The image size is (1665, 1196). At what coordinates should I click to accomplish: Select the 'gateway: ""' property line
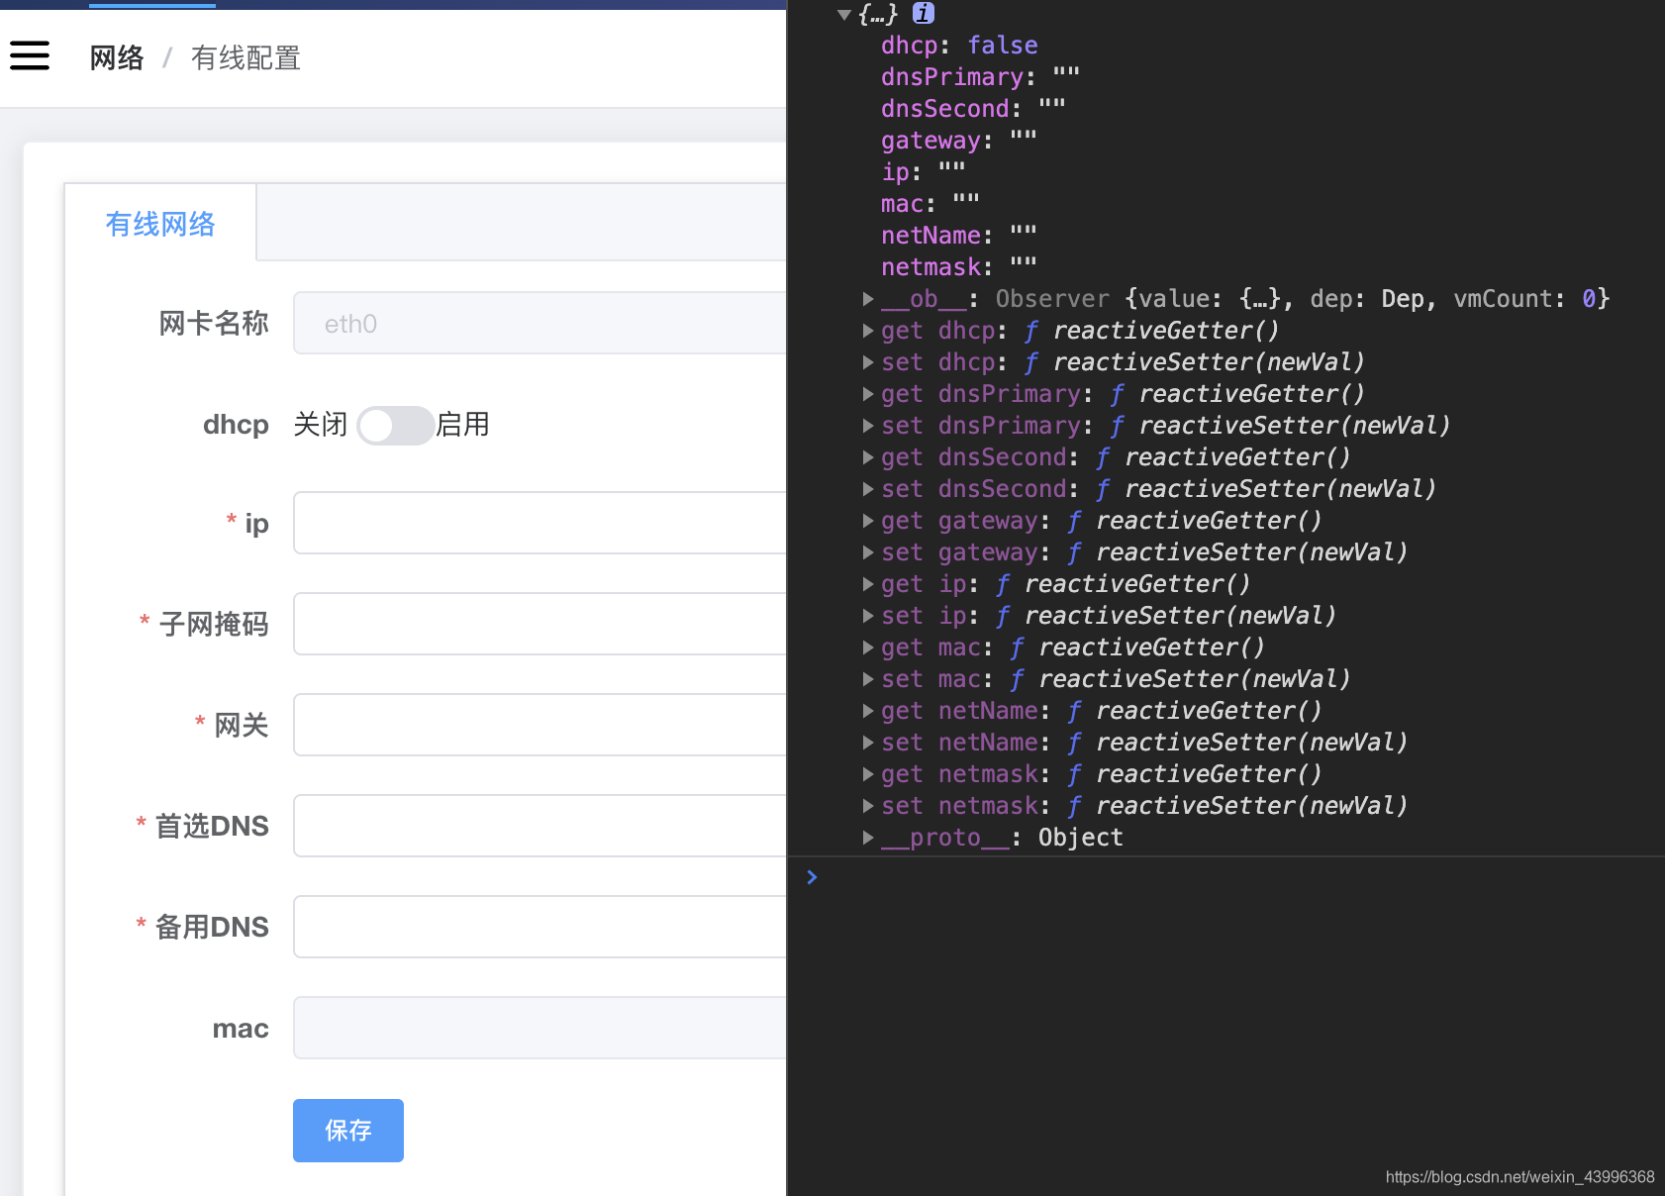tap(958, 141)
